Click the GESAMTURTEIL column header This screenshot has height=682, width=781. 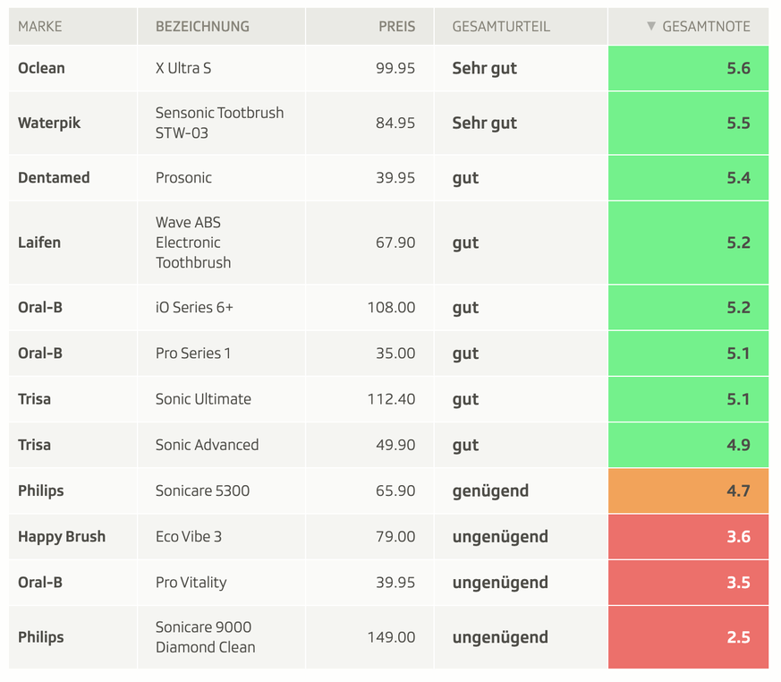pos(500,27)
